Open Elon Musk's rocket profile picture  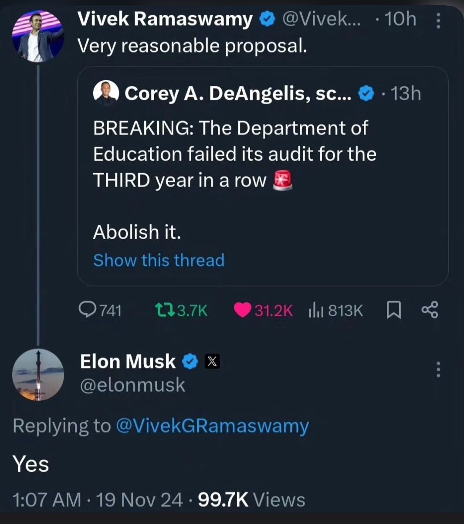tap(38, 374)
